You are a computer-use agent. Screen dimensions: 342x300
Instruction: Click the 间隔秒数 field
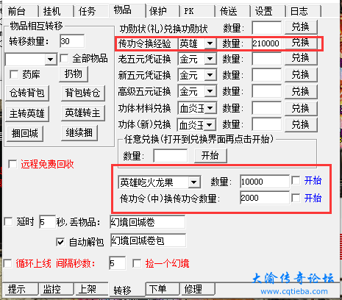(x=118, y=263)
